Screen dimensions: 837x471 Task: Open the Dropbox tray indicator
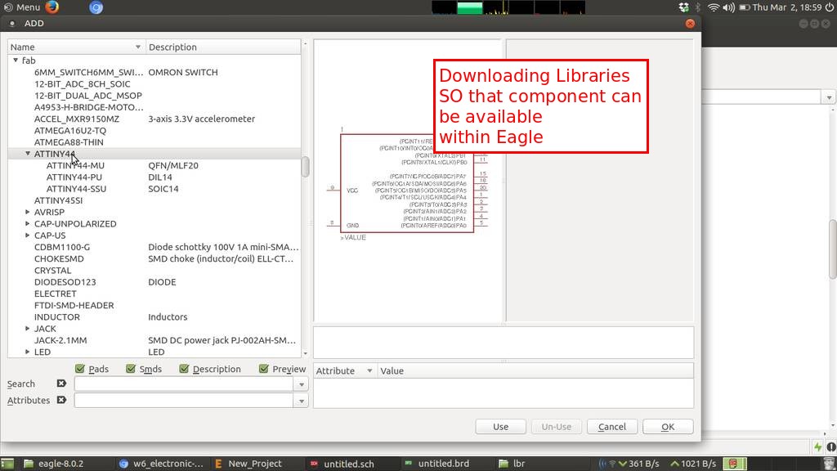click(684, 7)
